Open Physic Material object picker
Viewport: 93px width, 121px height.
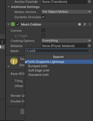pyautogui.click(x=89, y=46)
